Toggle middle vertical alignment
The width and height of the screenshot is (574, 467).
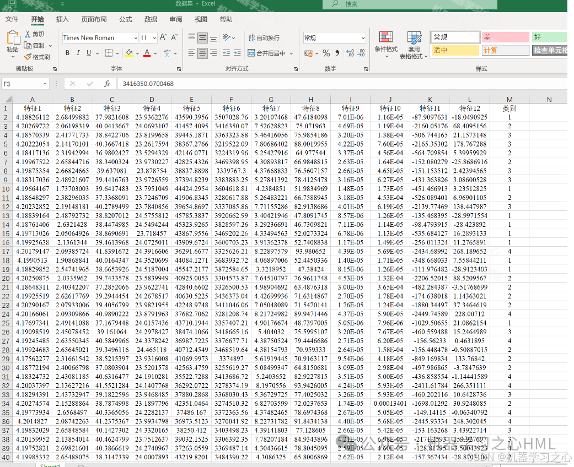[x=202, y=37]
